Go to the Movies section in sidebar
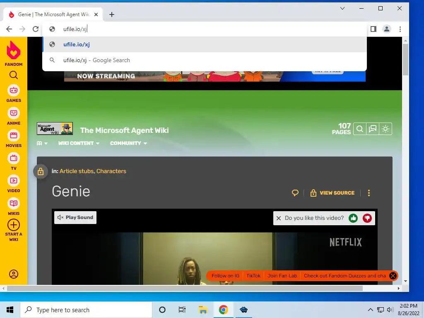The width and height of the screenshot is (424, 318). pyautogui.click(x=14, y=139)
